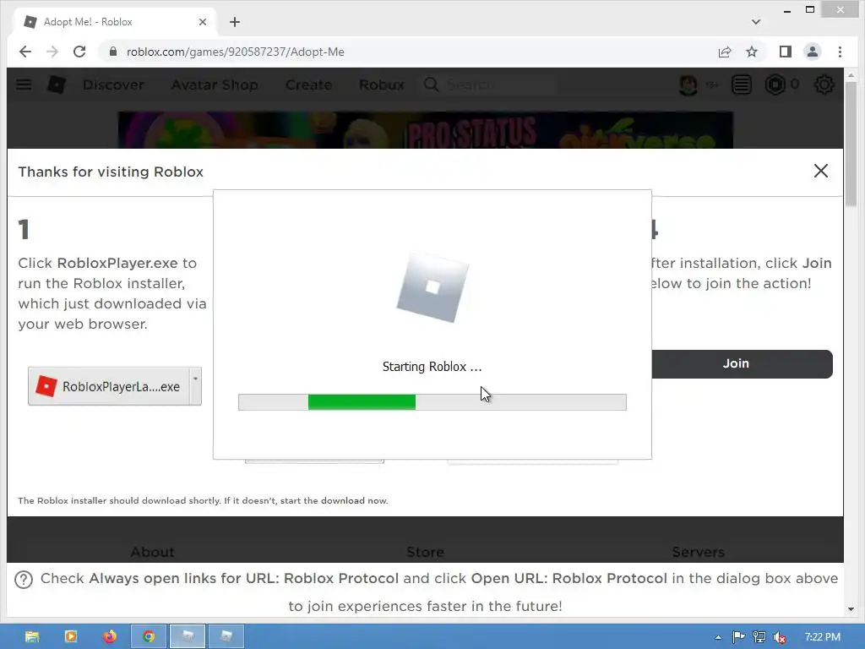Run the RobloxPlayerLauncher exe download
The height and width of the screenshot is (649, 865).
pyautogui.click(x=109, y=386)
